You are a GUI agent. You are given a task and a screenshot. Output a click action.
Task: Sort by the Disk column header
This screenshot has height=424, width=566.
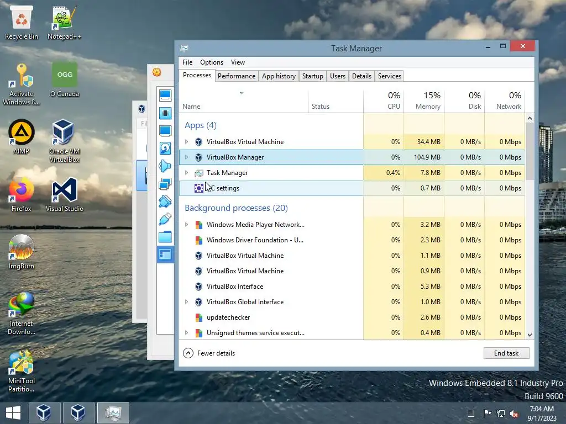point(464,102)
